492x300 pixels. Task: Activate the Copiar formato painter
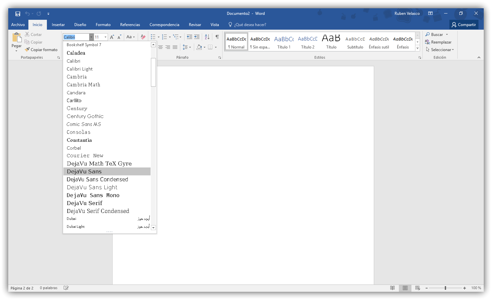(41, 50)
